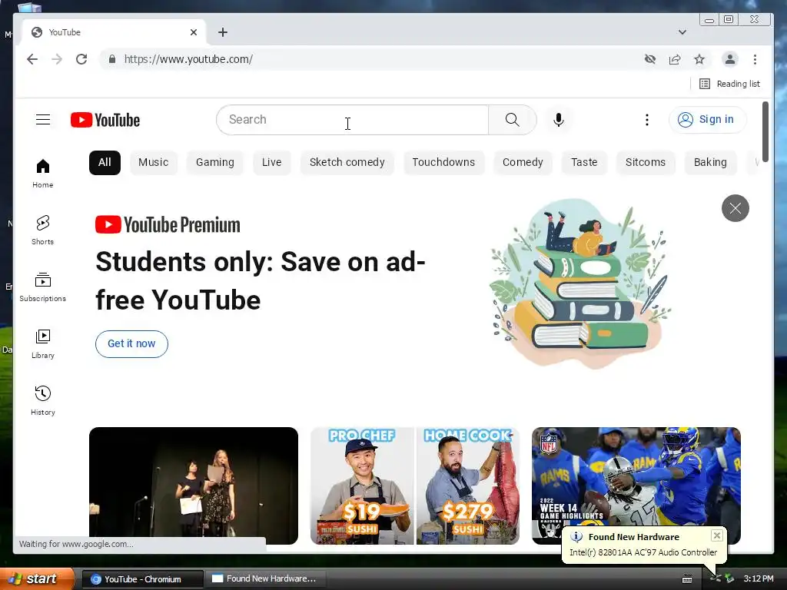Click the system clock 3:12 PM
Image resolution: width=787 pixels, height=590 pixels.
pyautogui.click(x=759, y=578)
